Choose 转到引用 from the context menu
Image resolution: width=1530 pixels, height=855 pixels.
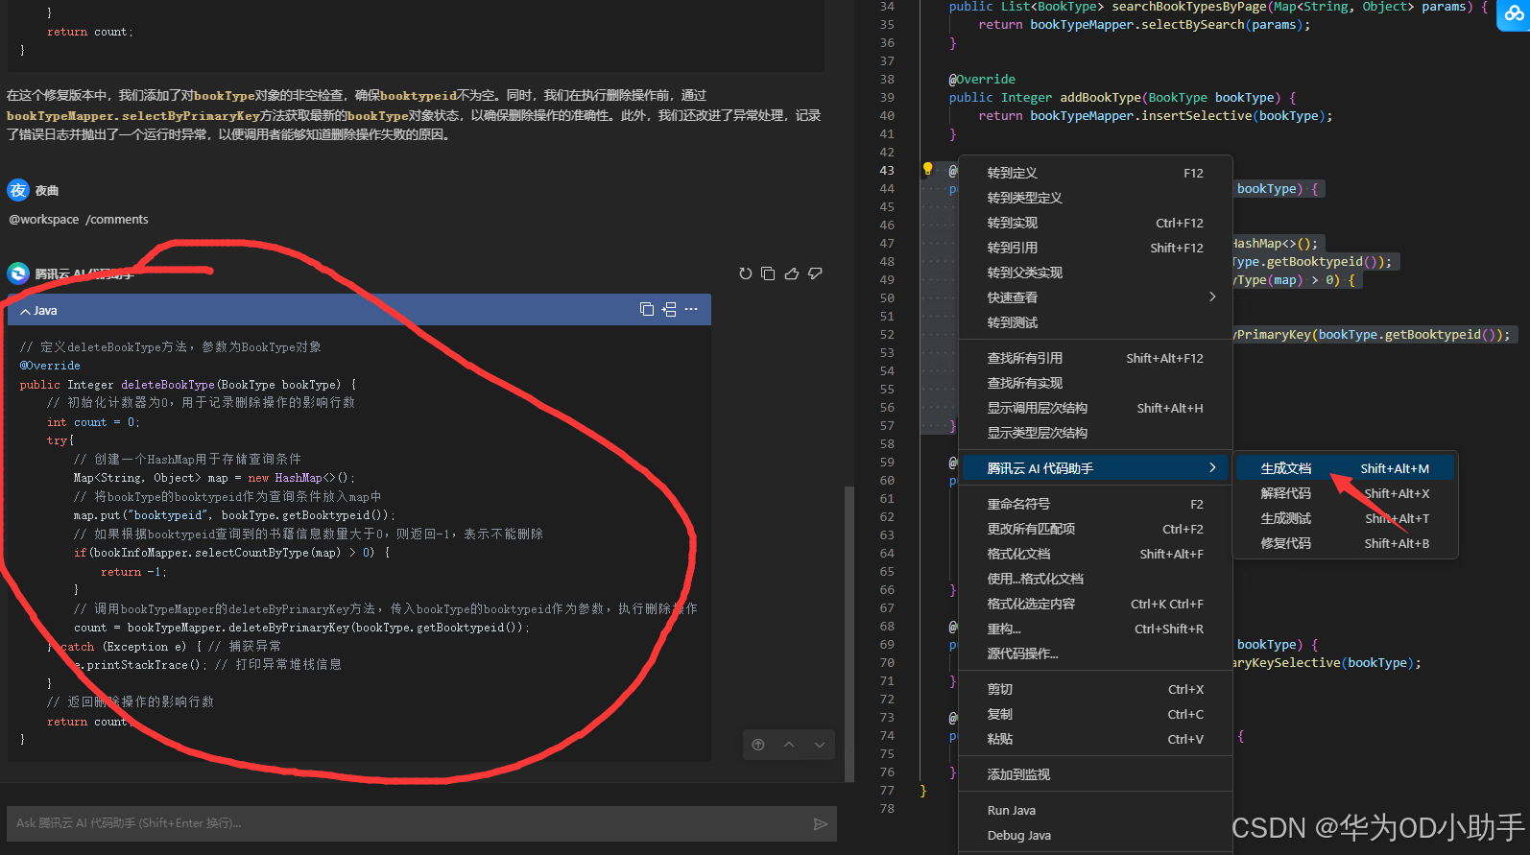point(1095,248)
